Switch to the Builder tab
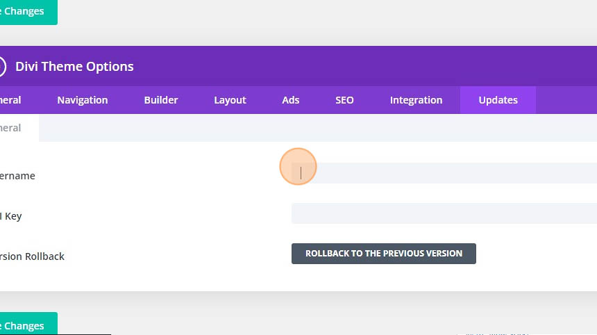This screenshot has width=597, height=335. [160, 100]
